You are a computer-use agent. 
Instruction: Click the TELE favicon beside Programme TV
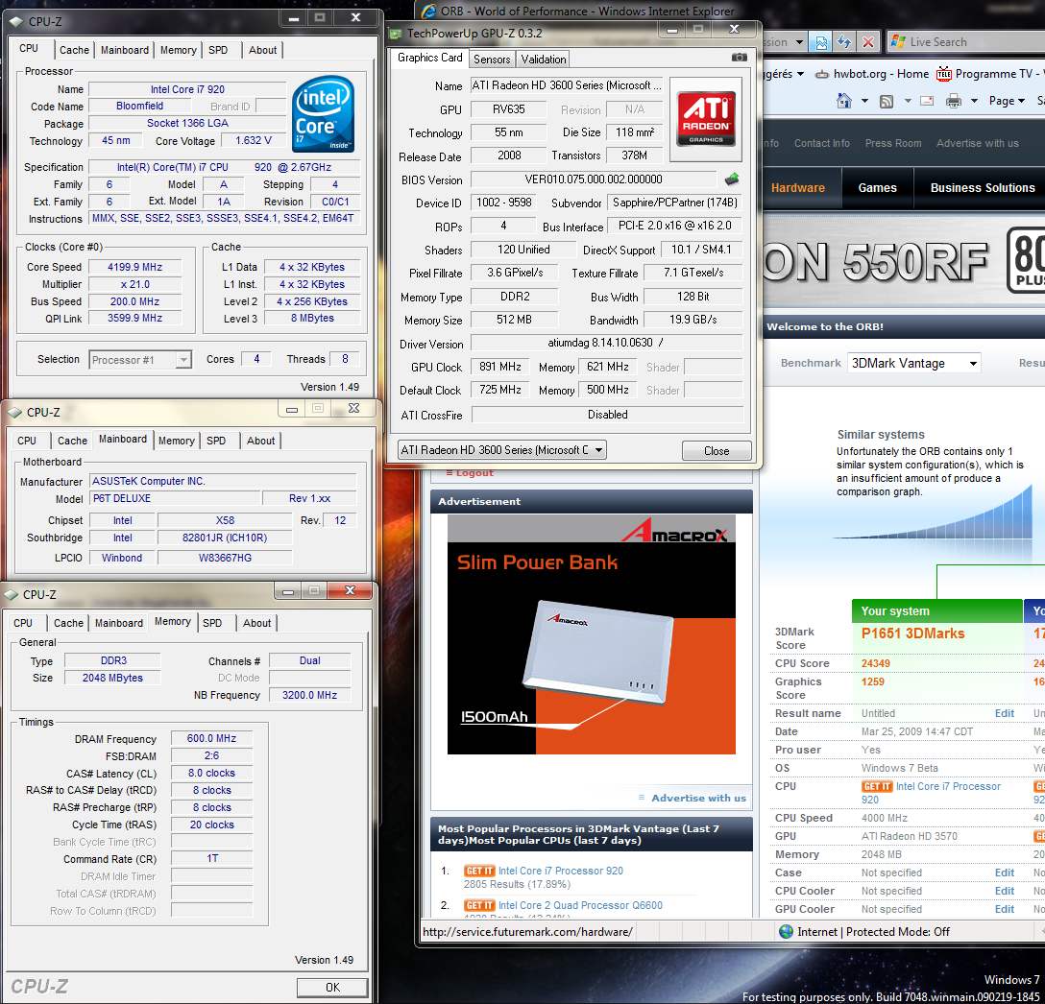coord(943,74)
